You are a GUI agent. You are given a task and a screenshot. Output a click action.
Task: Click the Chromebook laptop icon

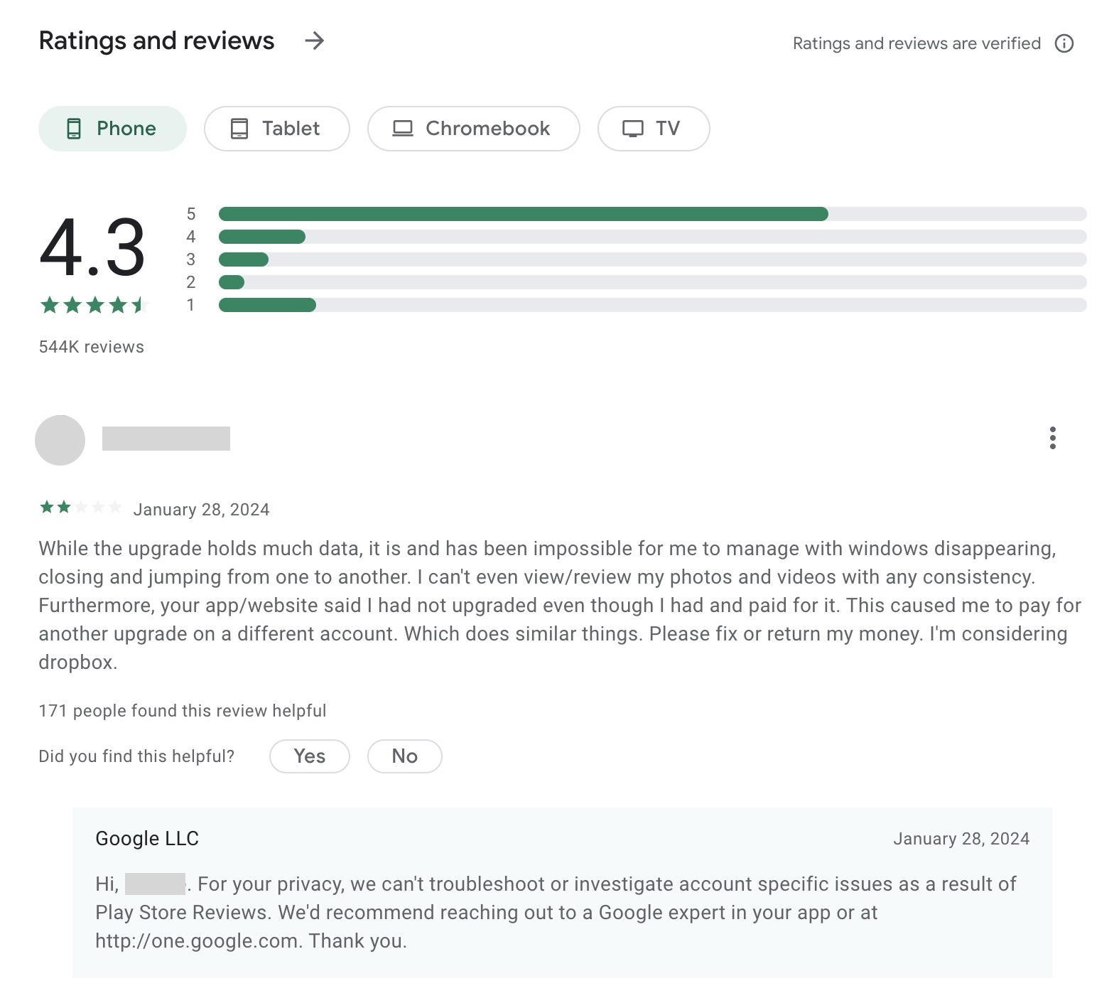pos(404,129)
